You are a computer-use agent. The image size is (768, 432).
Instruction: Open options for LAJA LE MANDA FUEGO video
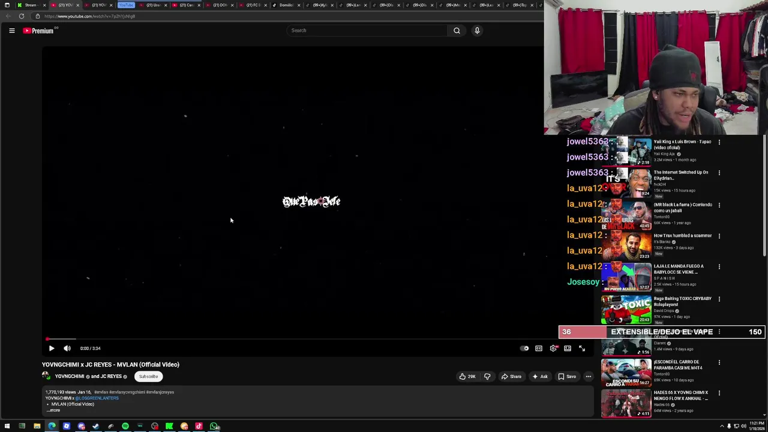tap(719, 267)
